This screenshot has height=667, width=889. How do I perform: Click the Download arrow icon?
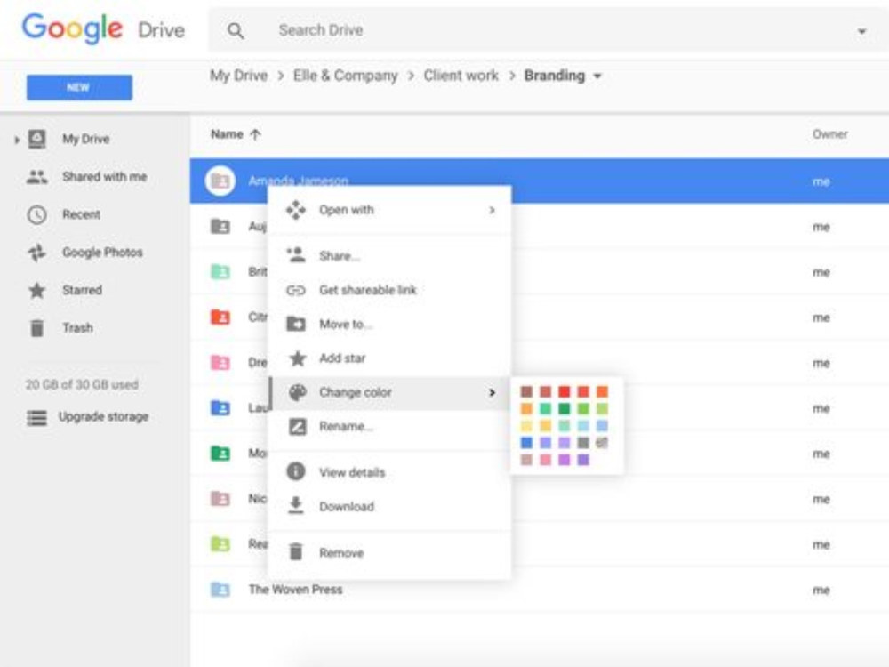pyautogui.click(x=296, y=505)
